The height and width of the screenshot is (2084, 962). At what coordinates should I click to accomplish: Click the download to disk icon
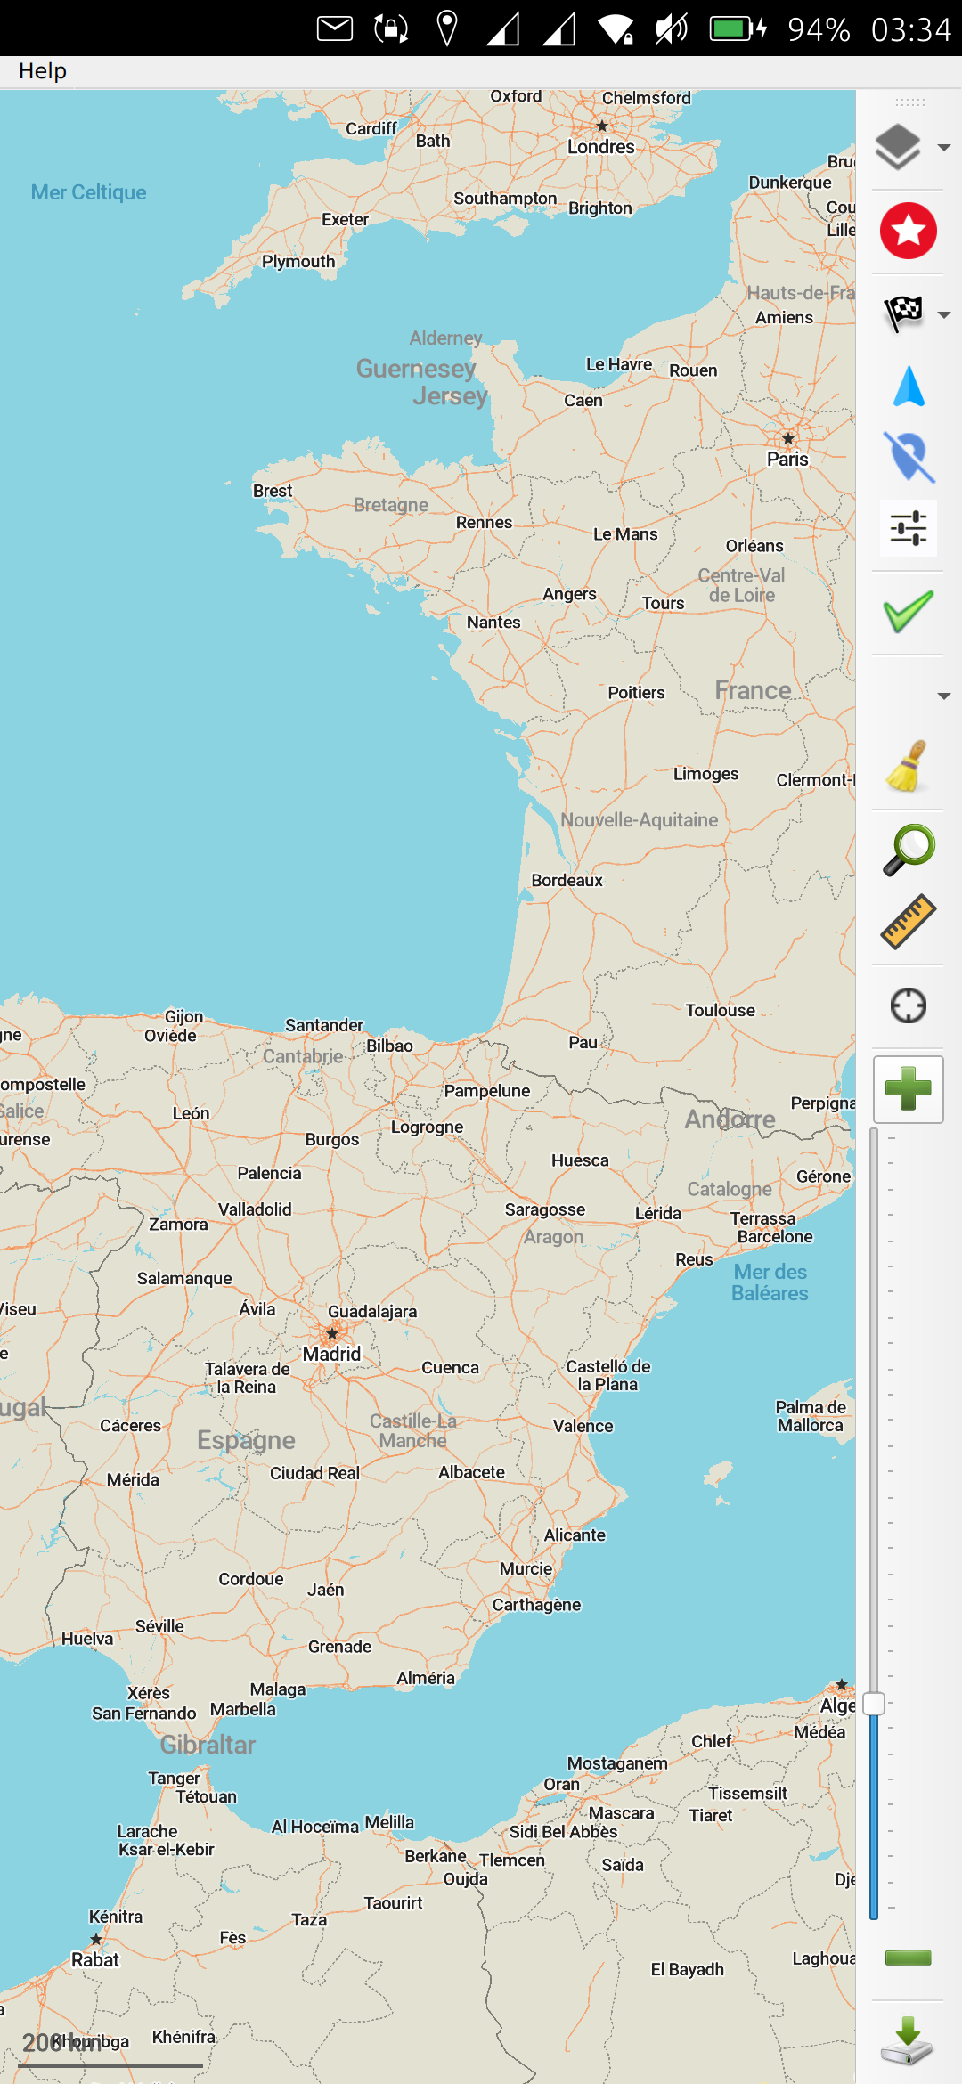coord(907,2040)
